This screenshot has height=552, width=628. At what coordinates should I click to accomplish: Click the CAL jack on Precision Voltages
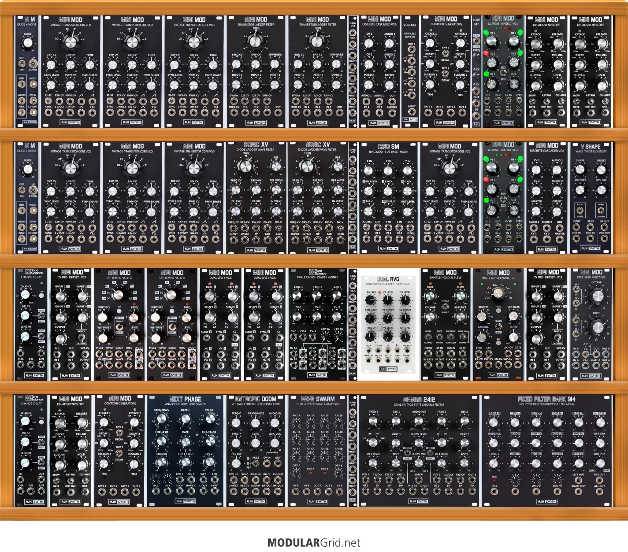pyautogui.click(x=586, y=366)
